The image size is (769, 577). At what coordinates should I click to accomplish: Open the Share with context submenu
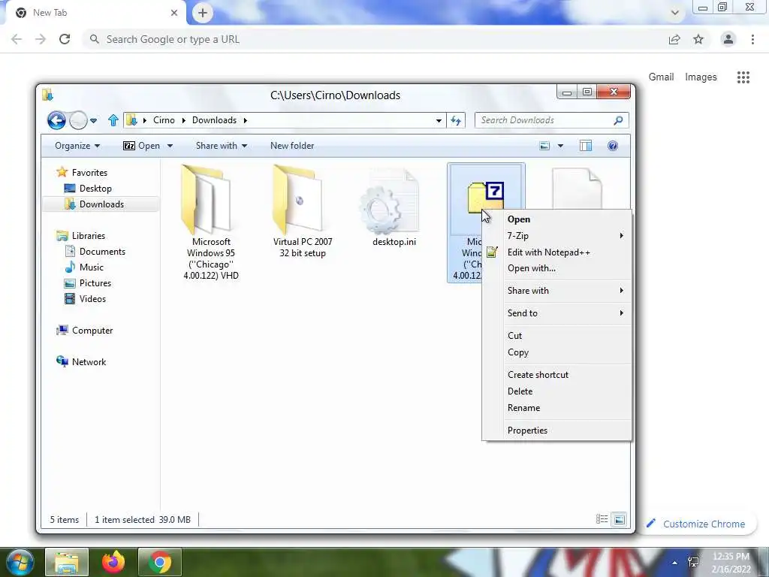point(556,291)
